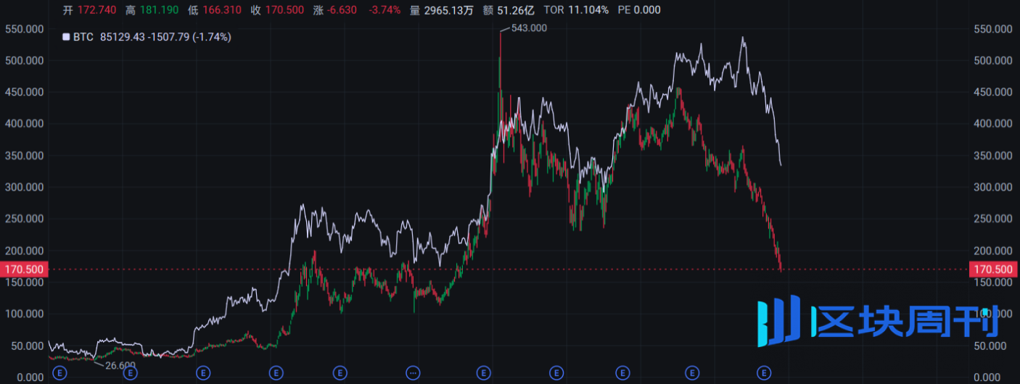This screenshot has height=384, width=1020.
Task: Click the rightmost E event marker
Action: point(763,372)
